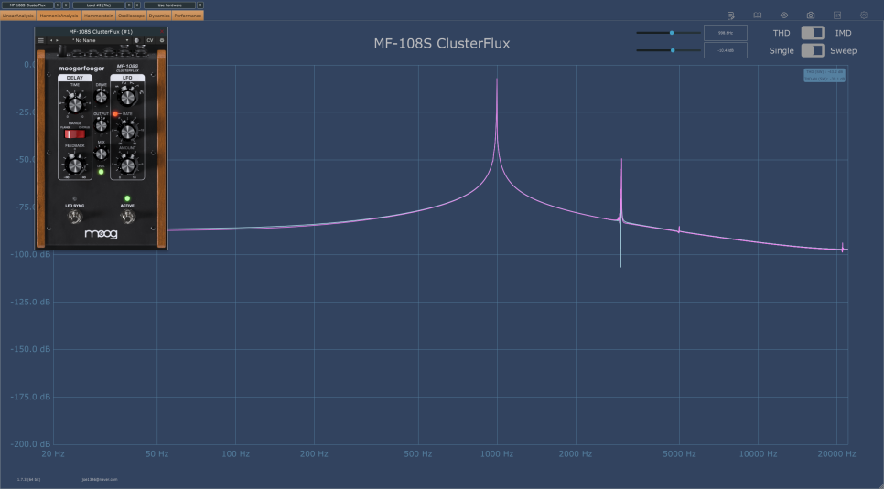
Task: Toggle the THD / IMD switch
Action: pos(813,33)
